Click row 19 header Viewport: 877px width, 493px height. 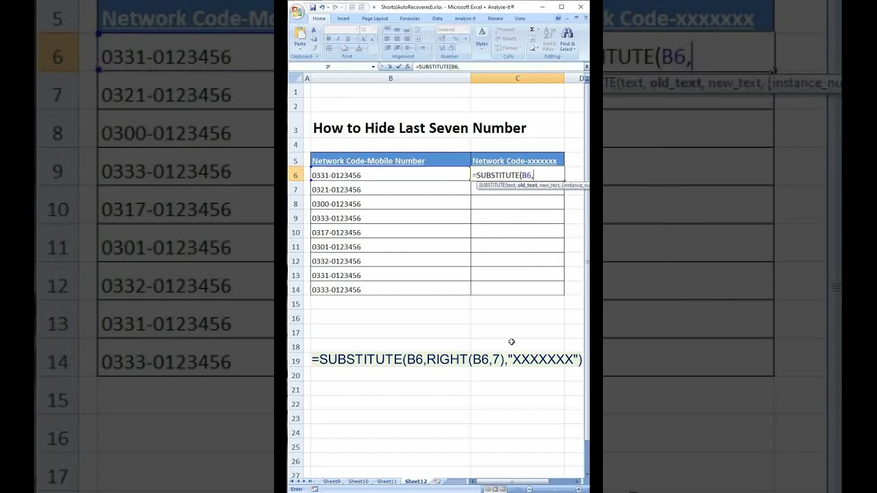(296, 361)
